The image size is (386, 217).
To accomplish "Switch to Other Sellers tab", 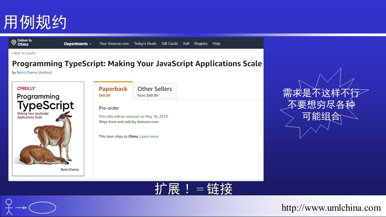I will click(155, 91).
